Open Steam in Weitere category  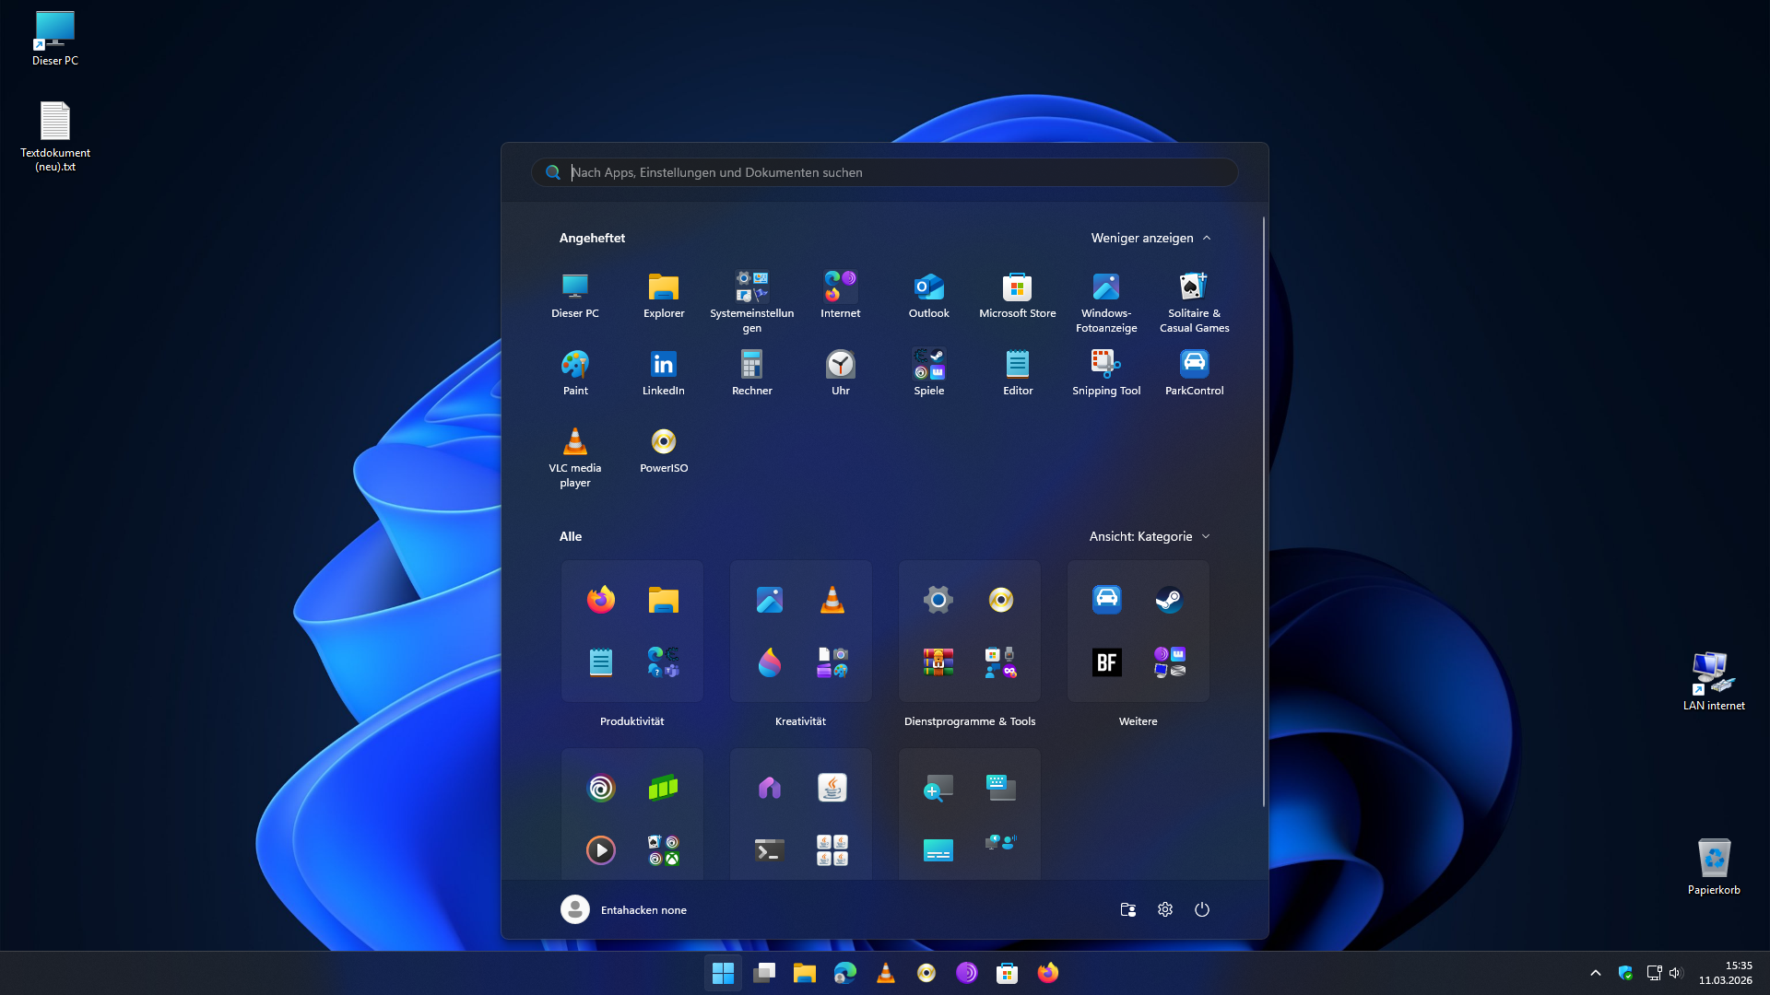1170,600
